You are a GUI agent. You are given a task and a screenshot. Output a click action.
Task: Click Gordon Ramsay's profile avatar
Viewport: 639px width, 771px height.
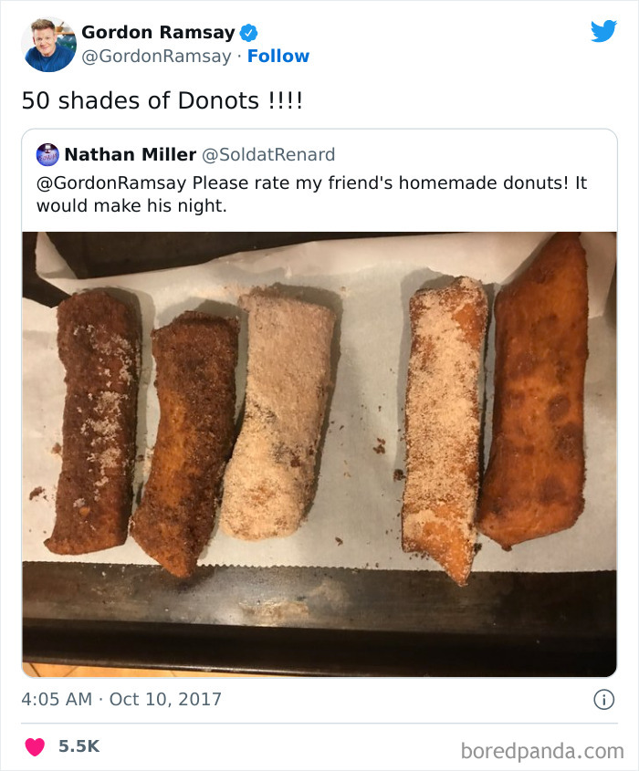[x=47, y=42]
